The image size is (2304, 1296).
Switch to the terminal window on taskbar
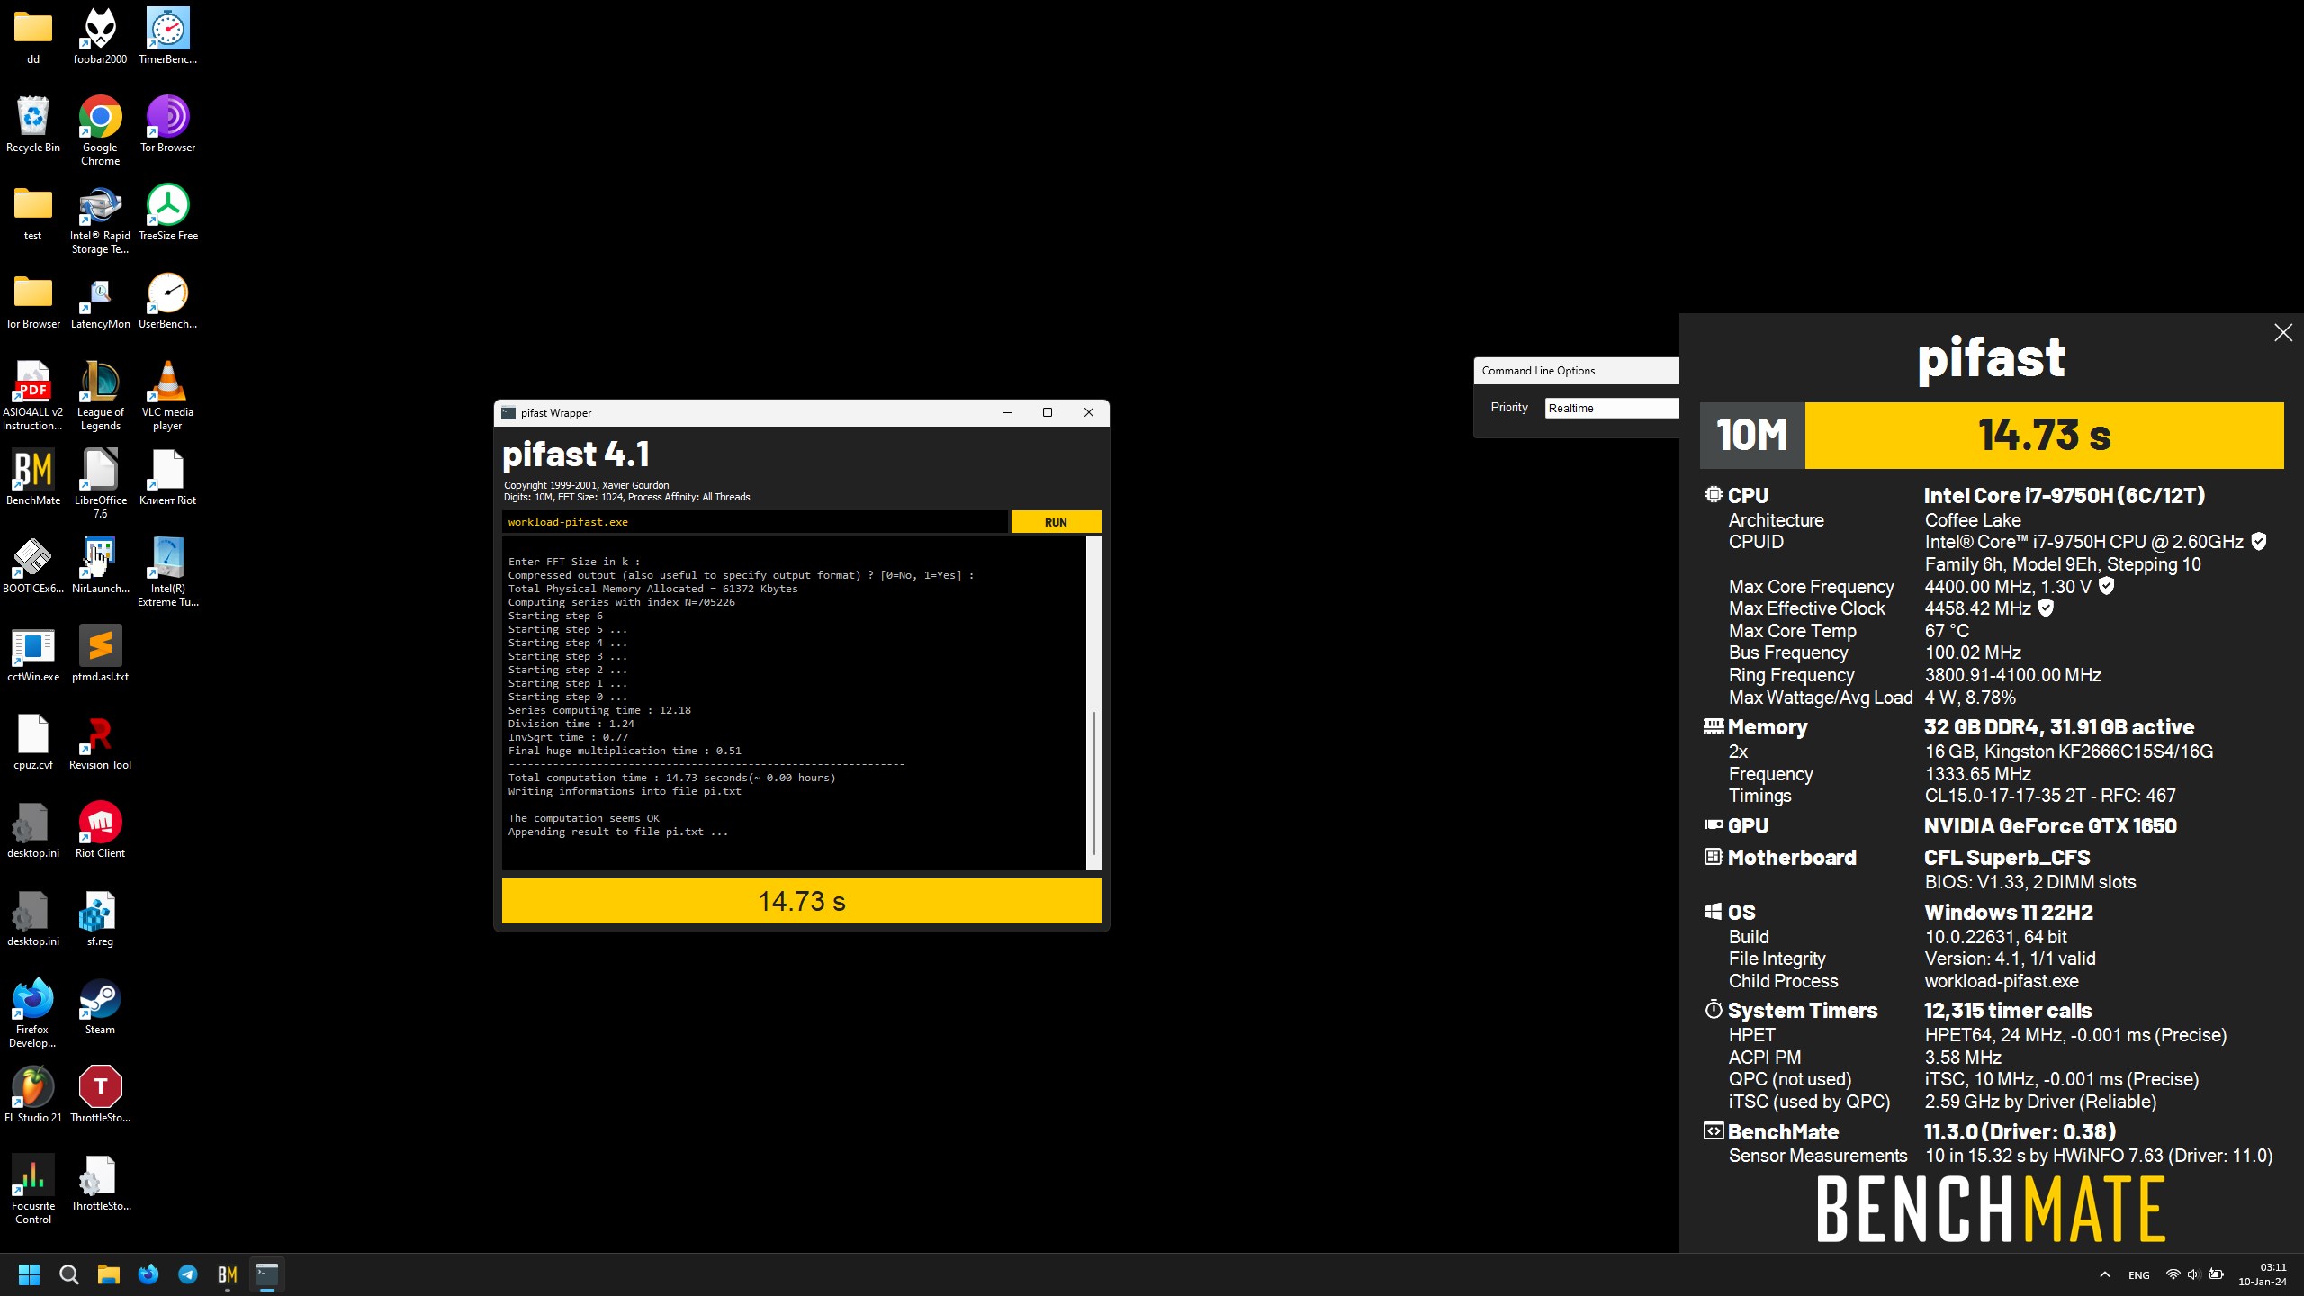267,1274
